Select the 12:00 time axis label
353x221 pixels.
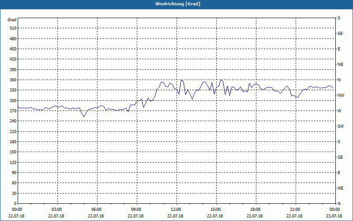pyautogui.click(x=176, y=210)
